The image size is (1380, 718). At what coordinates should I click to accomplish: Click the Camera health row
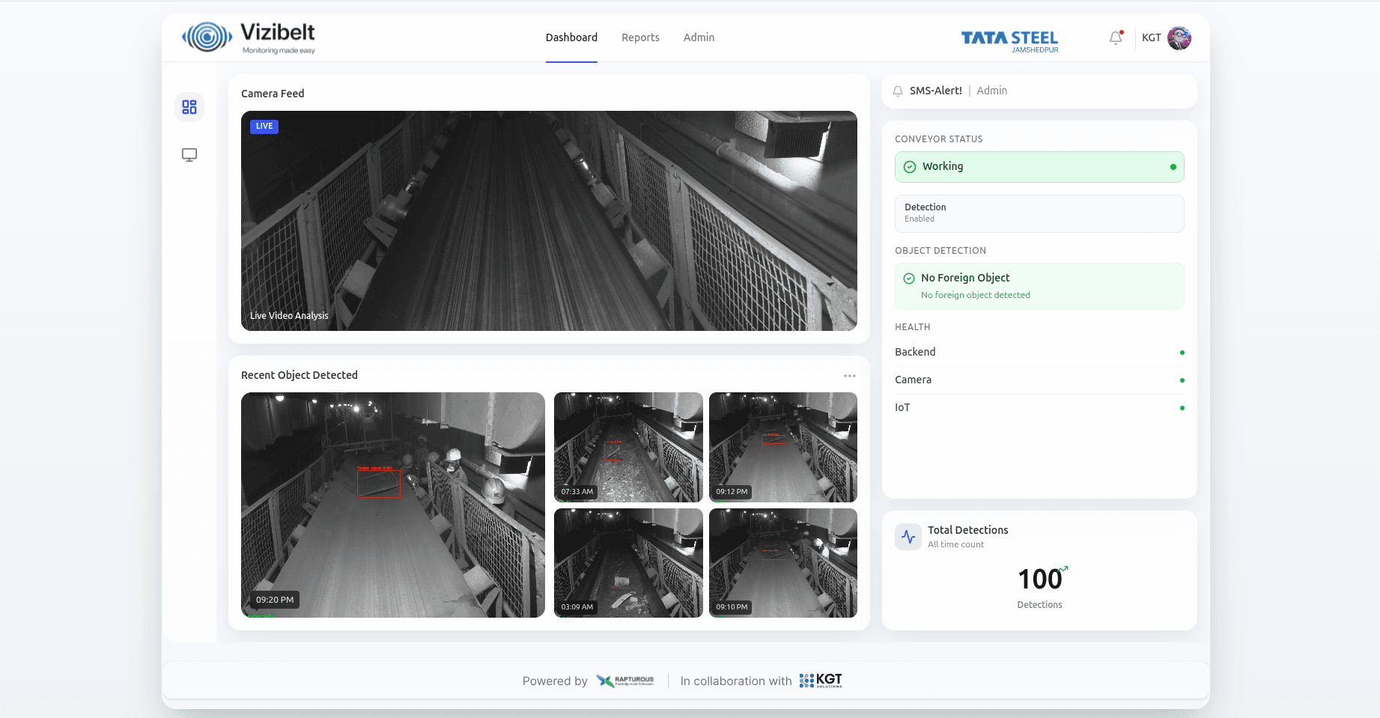click(x=1039, y=380)
